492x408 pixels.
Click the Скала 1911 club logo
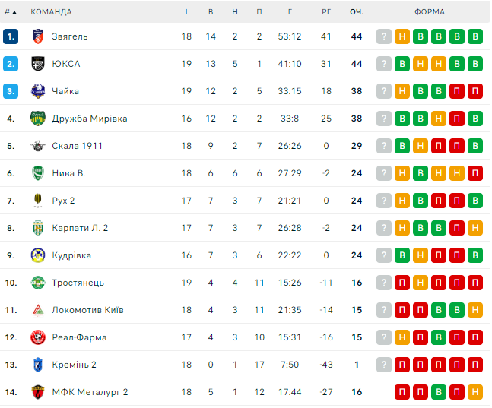[x=38, y=146]
